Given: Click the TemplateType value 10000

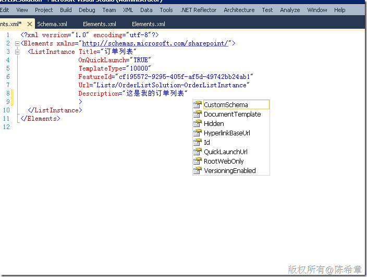Looking at the screenshot, I should tap(139, 68).
